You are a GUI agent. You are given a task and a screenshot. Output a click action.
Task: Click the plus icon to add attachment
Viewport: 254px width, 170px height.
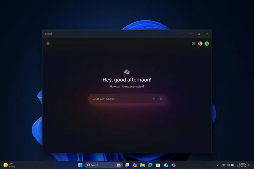click(154, 99)
